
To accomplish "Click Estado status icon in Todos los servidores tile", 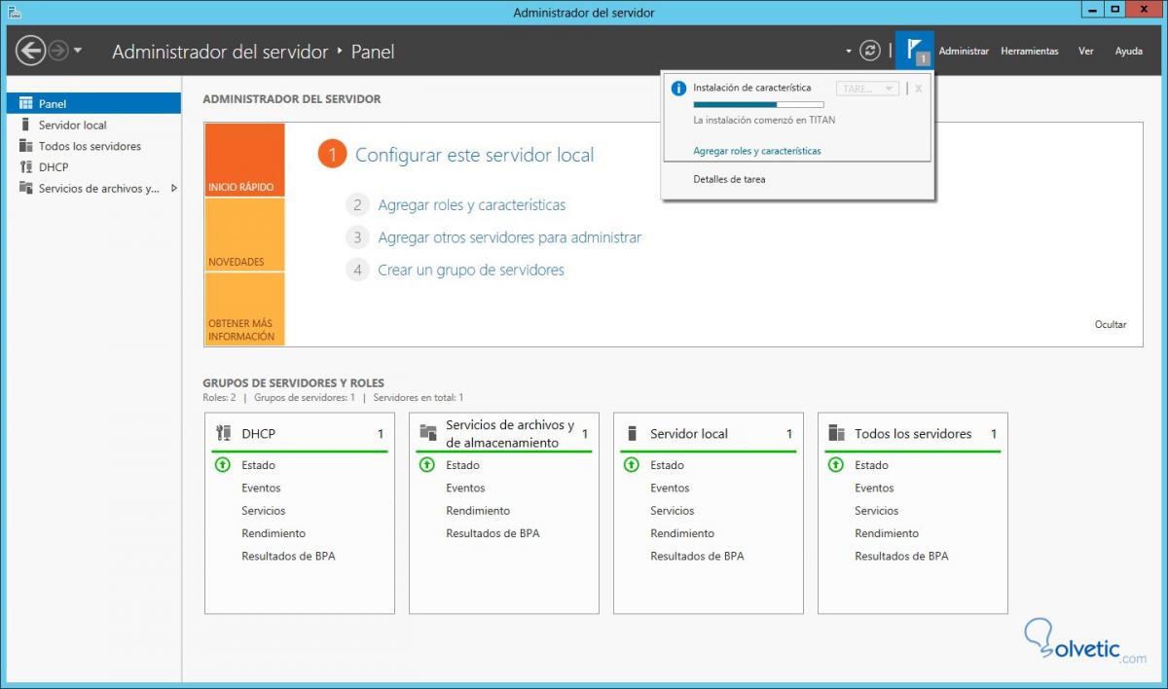I will [x=835, y=465].
